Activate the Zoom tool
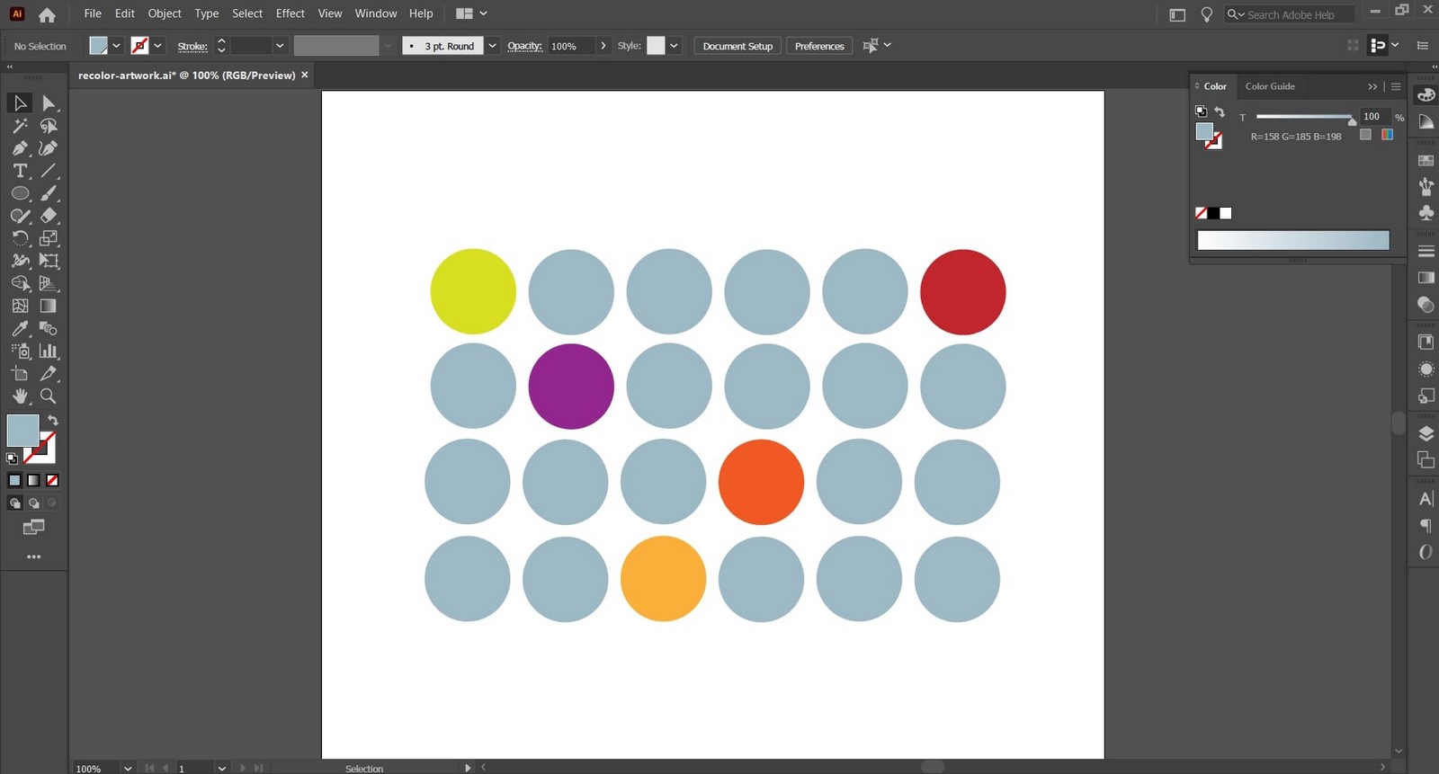Image resolution: width=1439 pixels, height=774 pixels. tap(49, 396)
